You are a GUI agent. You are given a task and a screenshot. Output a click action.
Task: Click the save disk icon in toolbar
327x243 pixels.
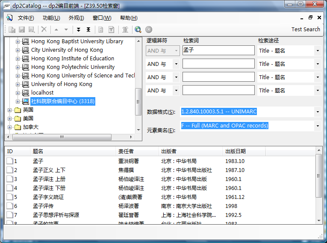[22, 30]
